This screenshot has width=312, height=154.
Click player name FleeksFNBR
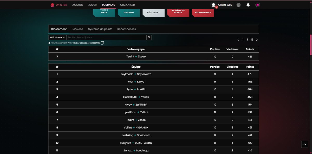pyautogui.click(x=130, y=97)
